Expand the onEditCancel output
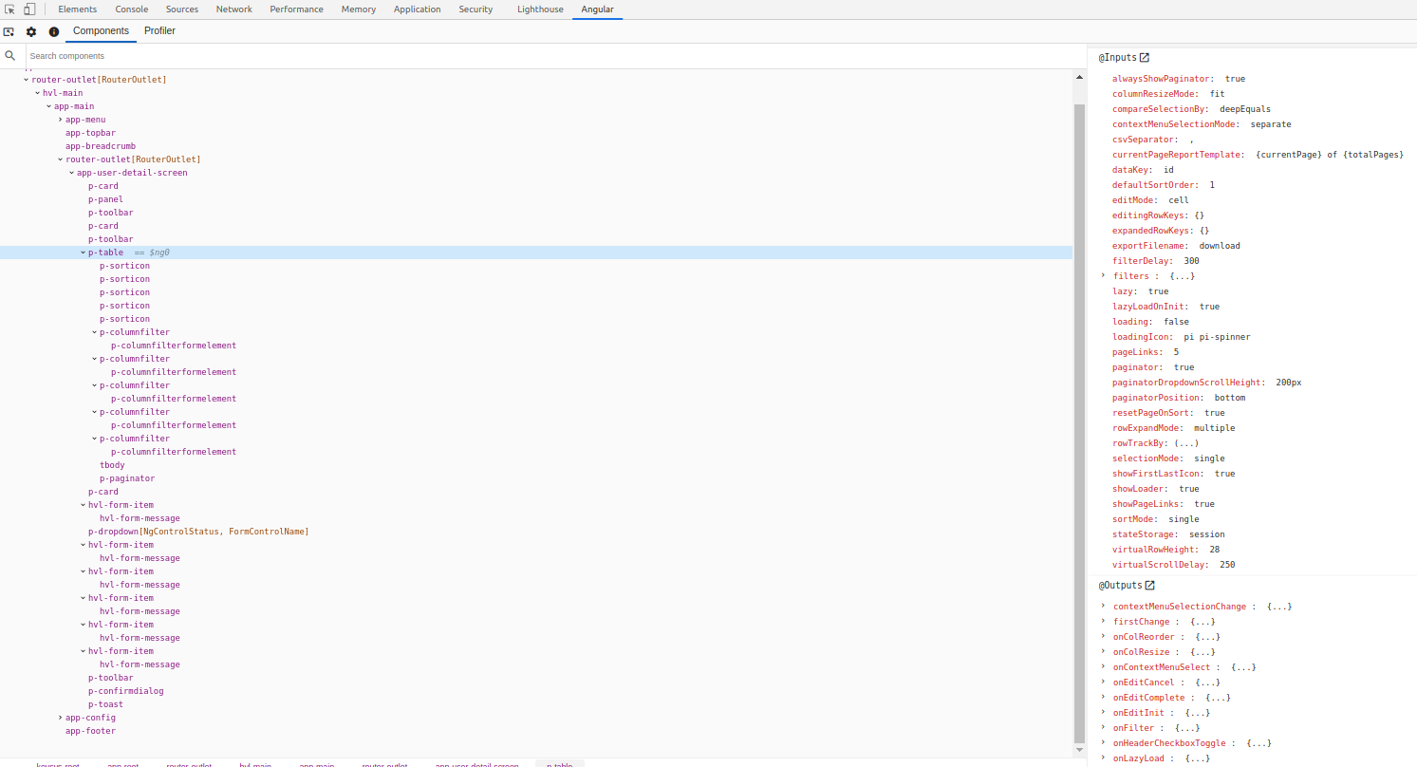1417x767 pixels. [x=1104, y=682]
